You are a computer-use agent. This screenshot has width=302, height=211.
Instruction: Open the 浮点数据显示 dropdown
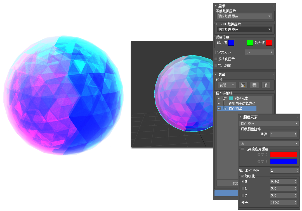click(244, 16)
